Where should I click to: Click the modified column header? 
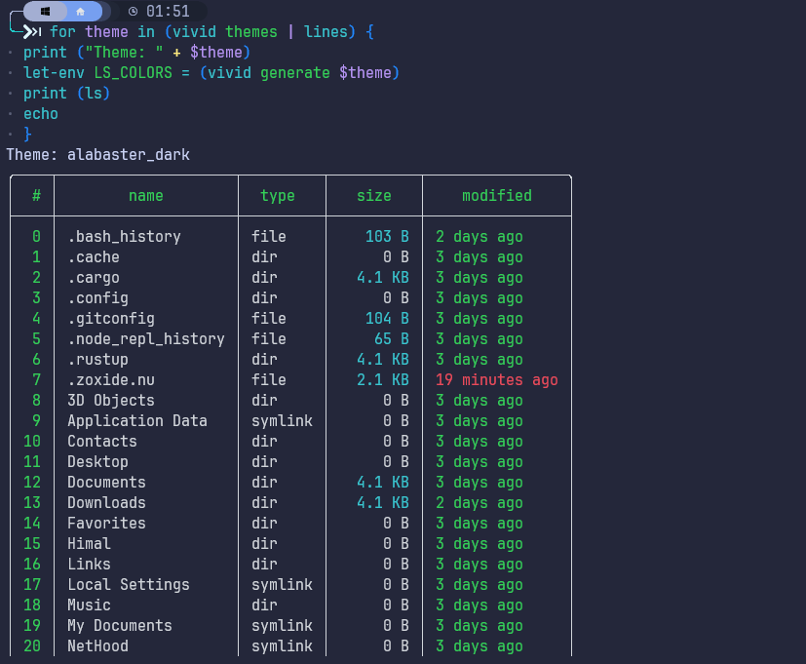pyautogui.click(x=497, y=195)
